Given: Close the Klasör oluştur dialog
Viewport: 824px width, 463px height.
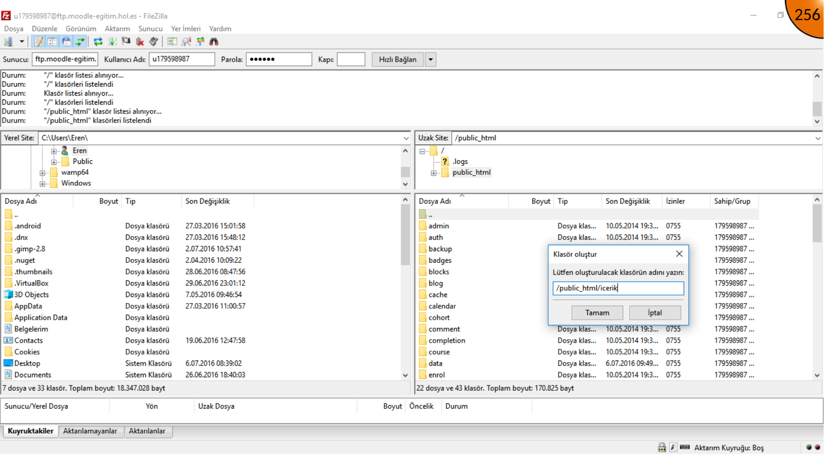Looking at the screenshot, I should (679, 254).
